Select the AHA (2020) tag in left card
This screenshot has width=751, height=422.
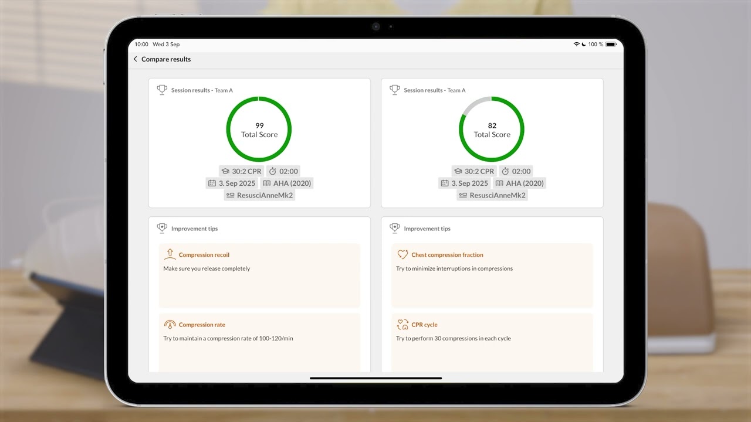click(287, 183)
